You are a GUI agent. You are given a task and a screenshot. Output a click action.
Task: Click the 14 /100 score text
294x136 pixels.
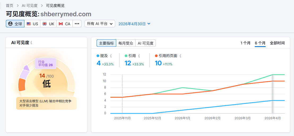point(46,76)
